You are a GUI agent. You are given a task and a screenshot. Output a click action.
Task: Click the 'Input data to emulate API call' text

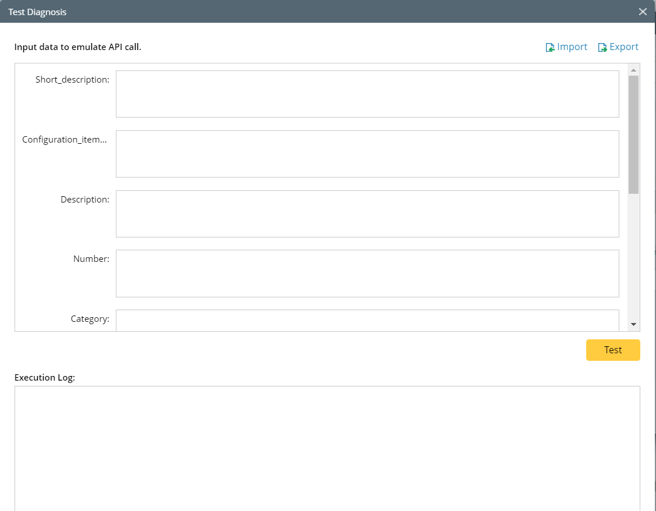coord(78,47)
